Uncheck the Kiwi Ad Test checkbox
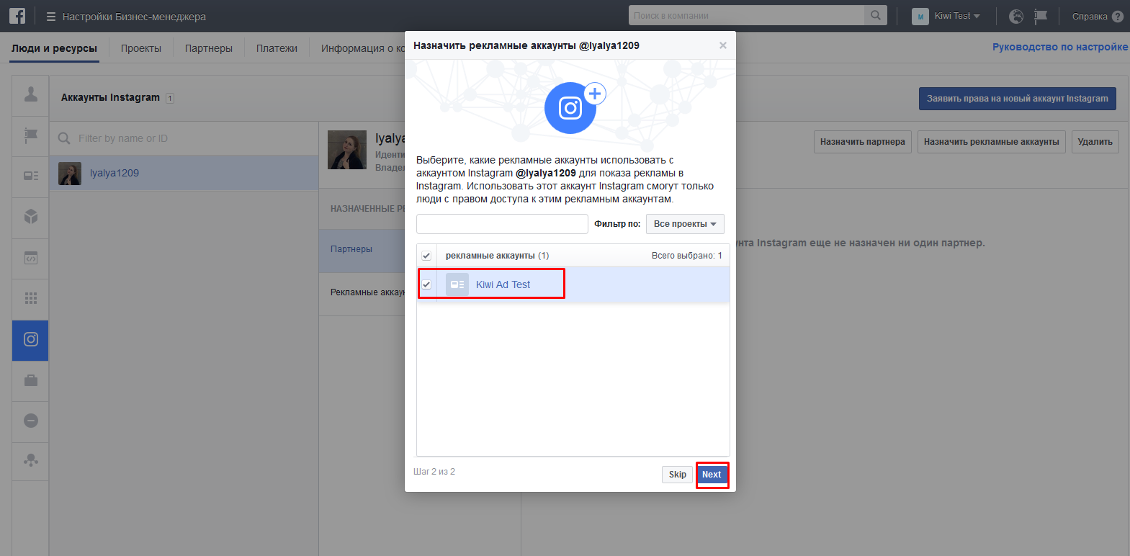Viewport: 1130px width, 556px height. 426,284
